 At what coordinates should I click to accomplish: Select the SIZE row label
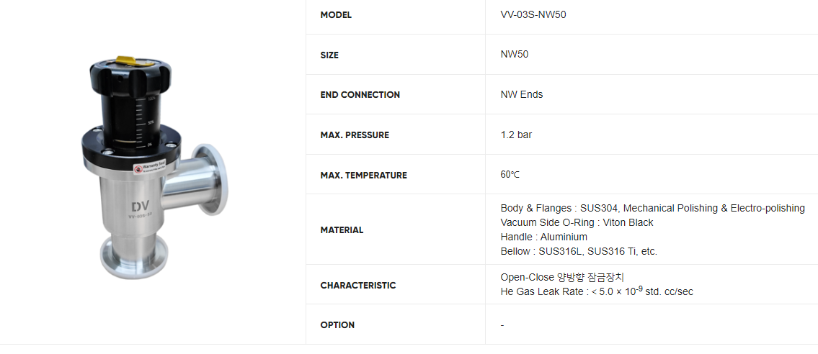(329, 55)
